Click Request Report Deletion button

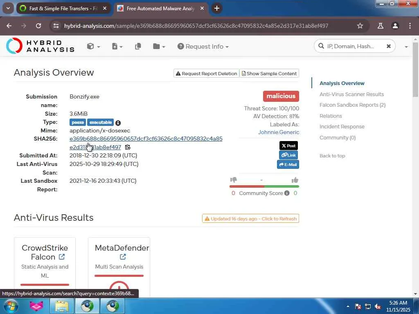tap(206, 74)
